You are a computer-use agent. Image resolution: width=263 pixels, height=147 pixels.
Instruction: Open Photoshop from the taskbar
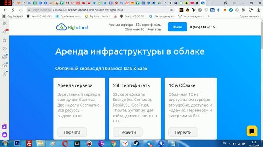(x=17, y=143)
